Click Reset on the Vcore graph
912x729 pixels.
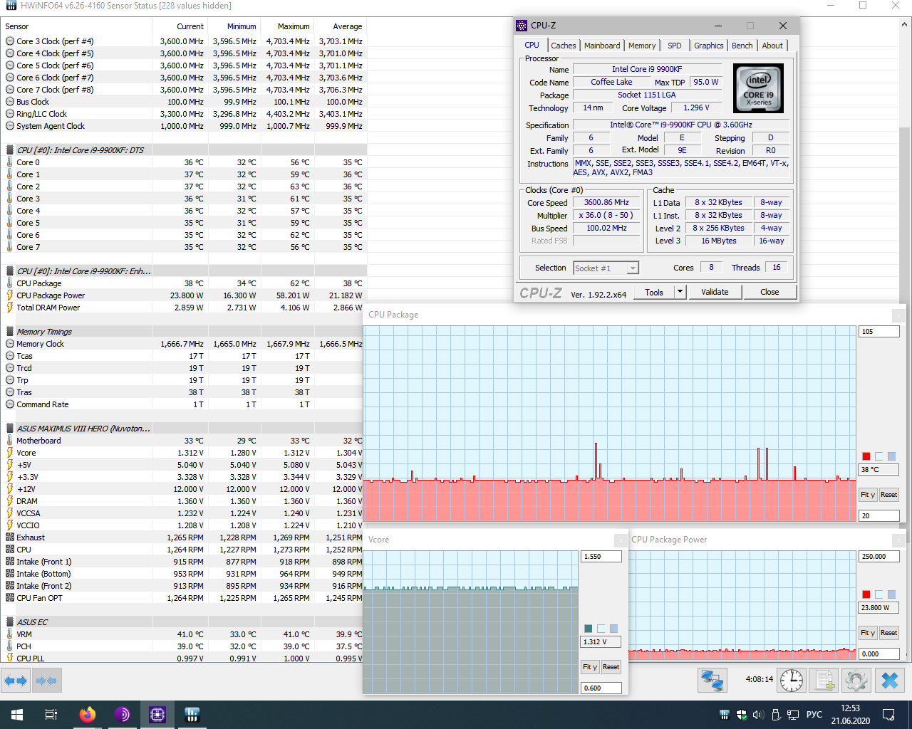pos(611,667)
